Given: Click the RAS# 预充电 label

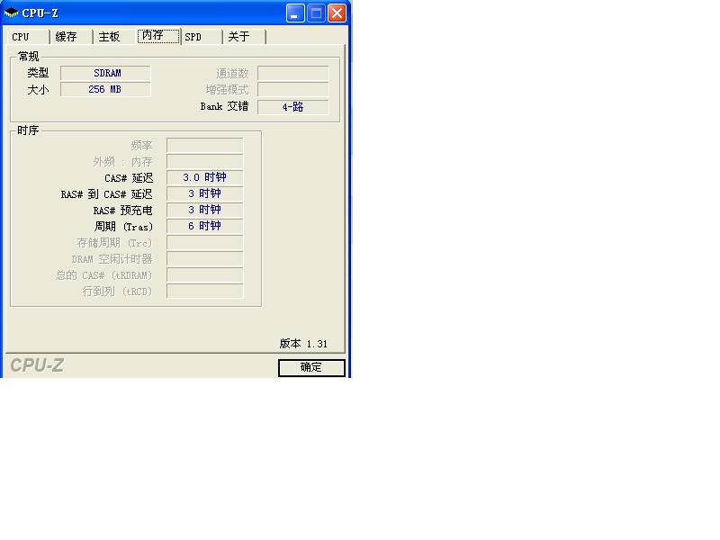Looking at the screenshot, I should (x=122, y=211).
